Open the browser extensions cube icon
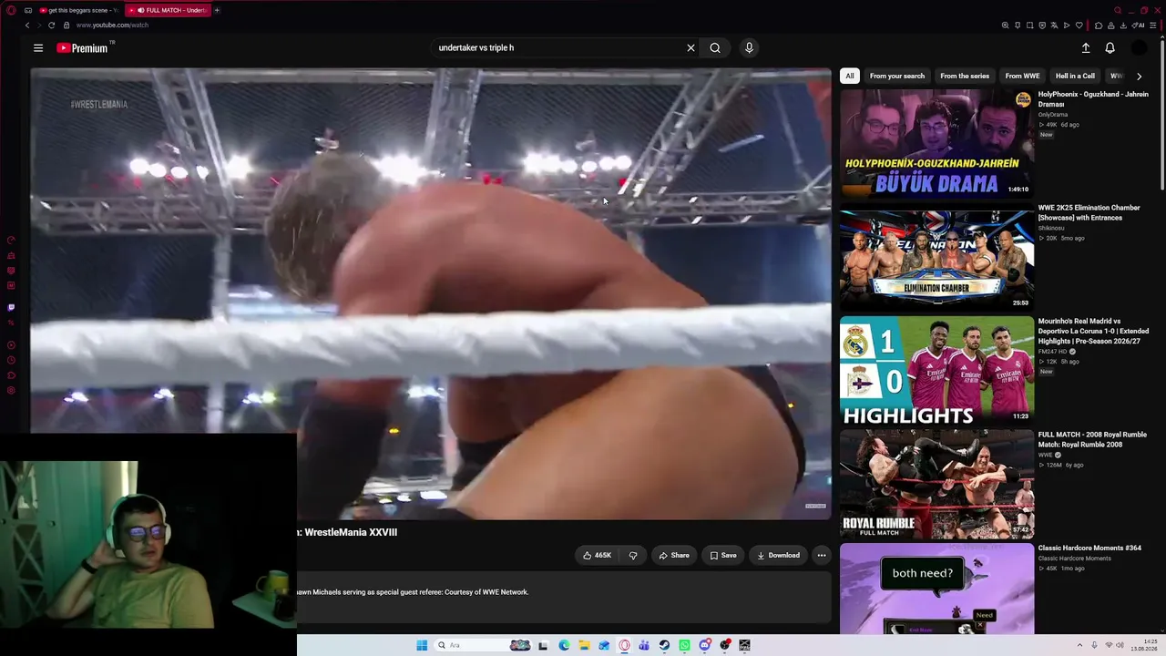The height and width of the screenshot is (656, 1166). tap(1099, 26)
